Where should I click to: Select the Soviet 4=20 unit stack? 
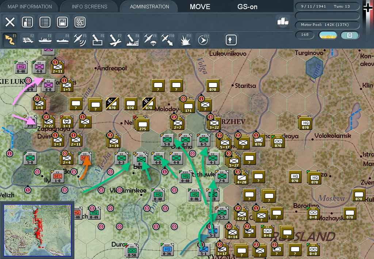[x=241, y=178]
